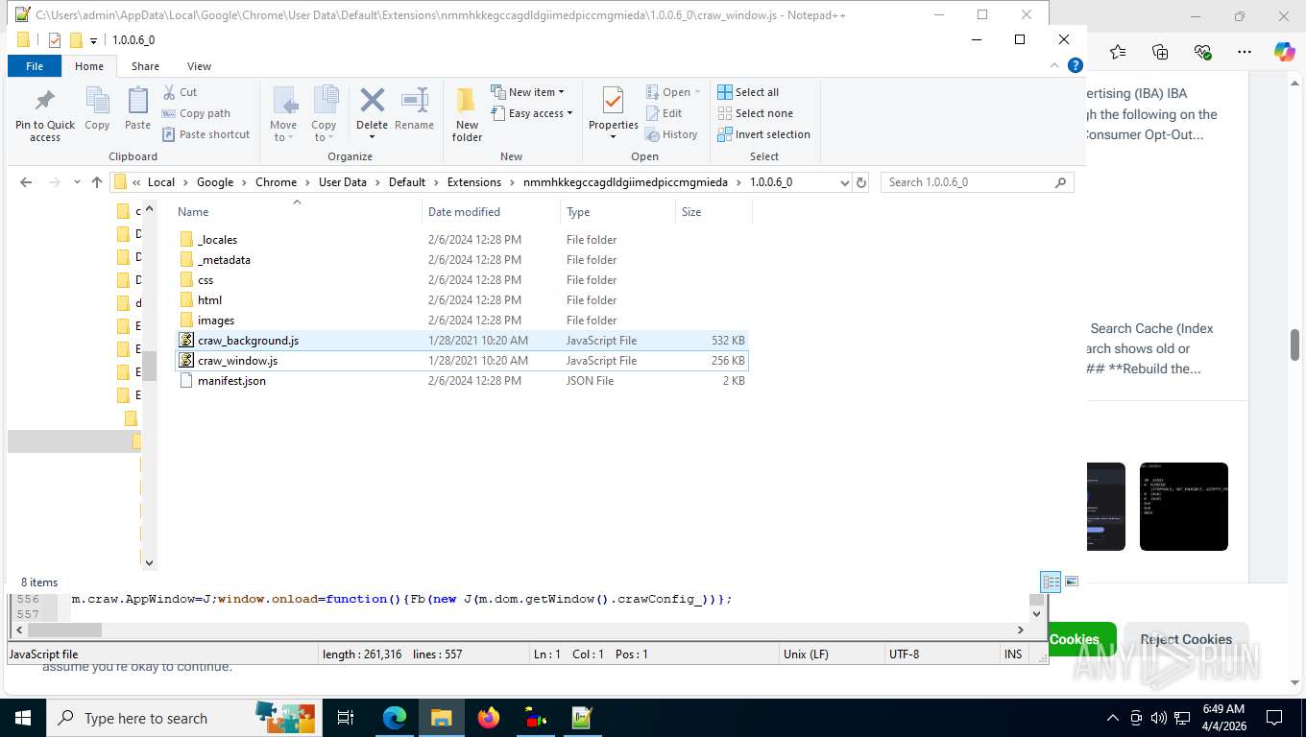Create a New folder
This screenshot has width=1306, height=737.
click(x=467, y=115)
